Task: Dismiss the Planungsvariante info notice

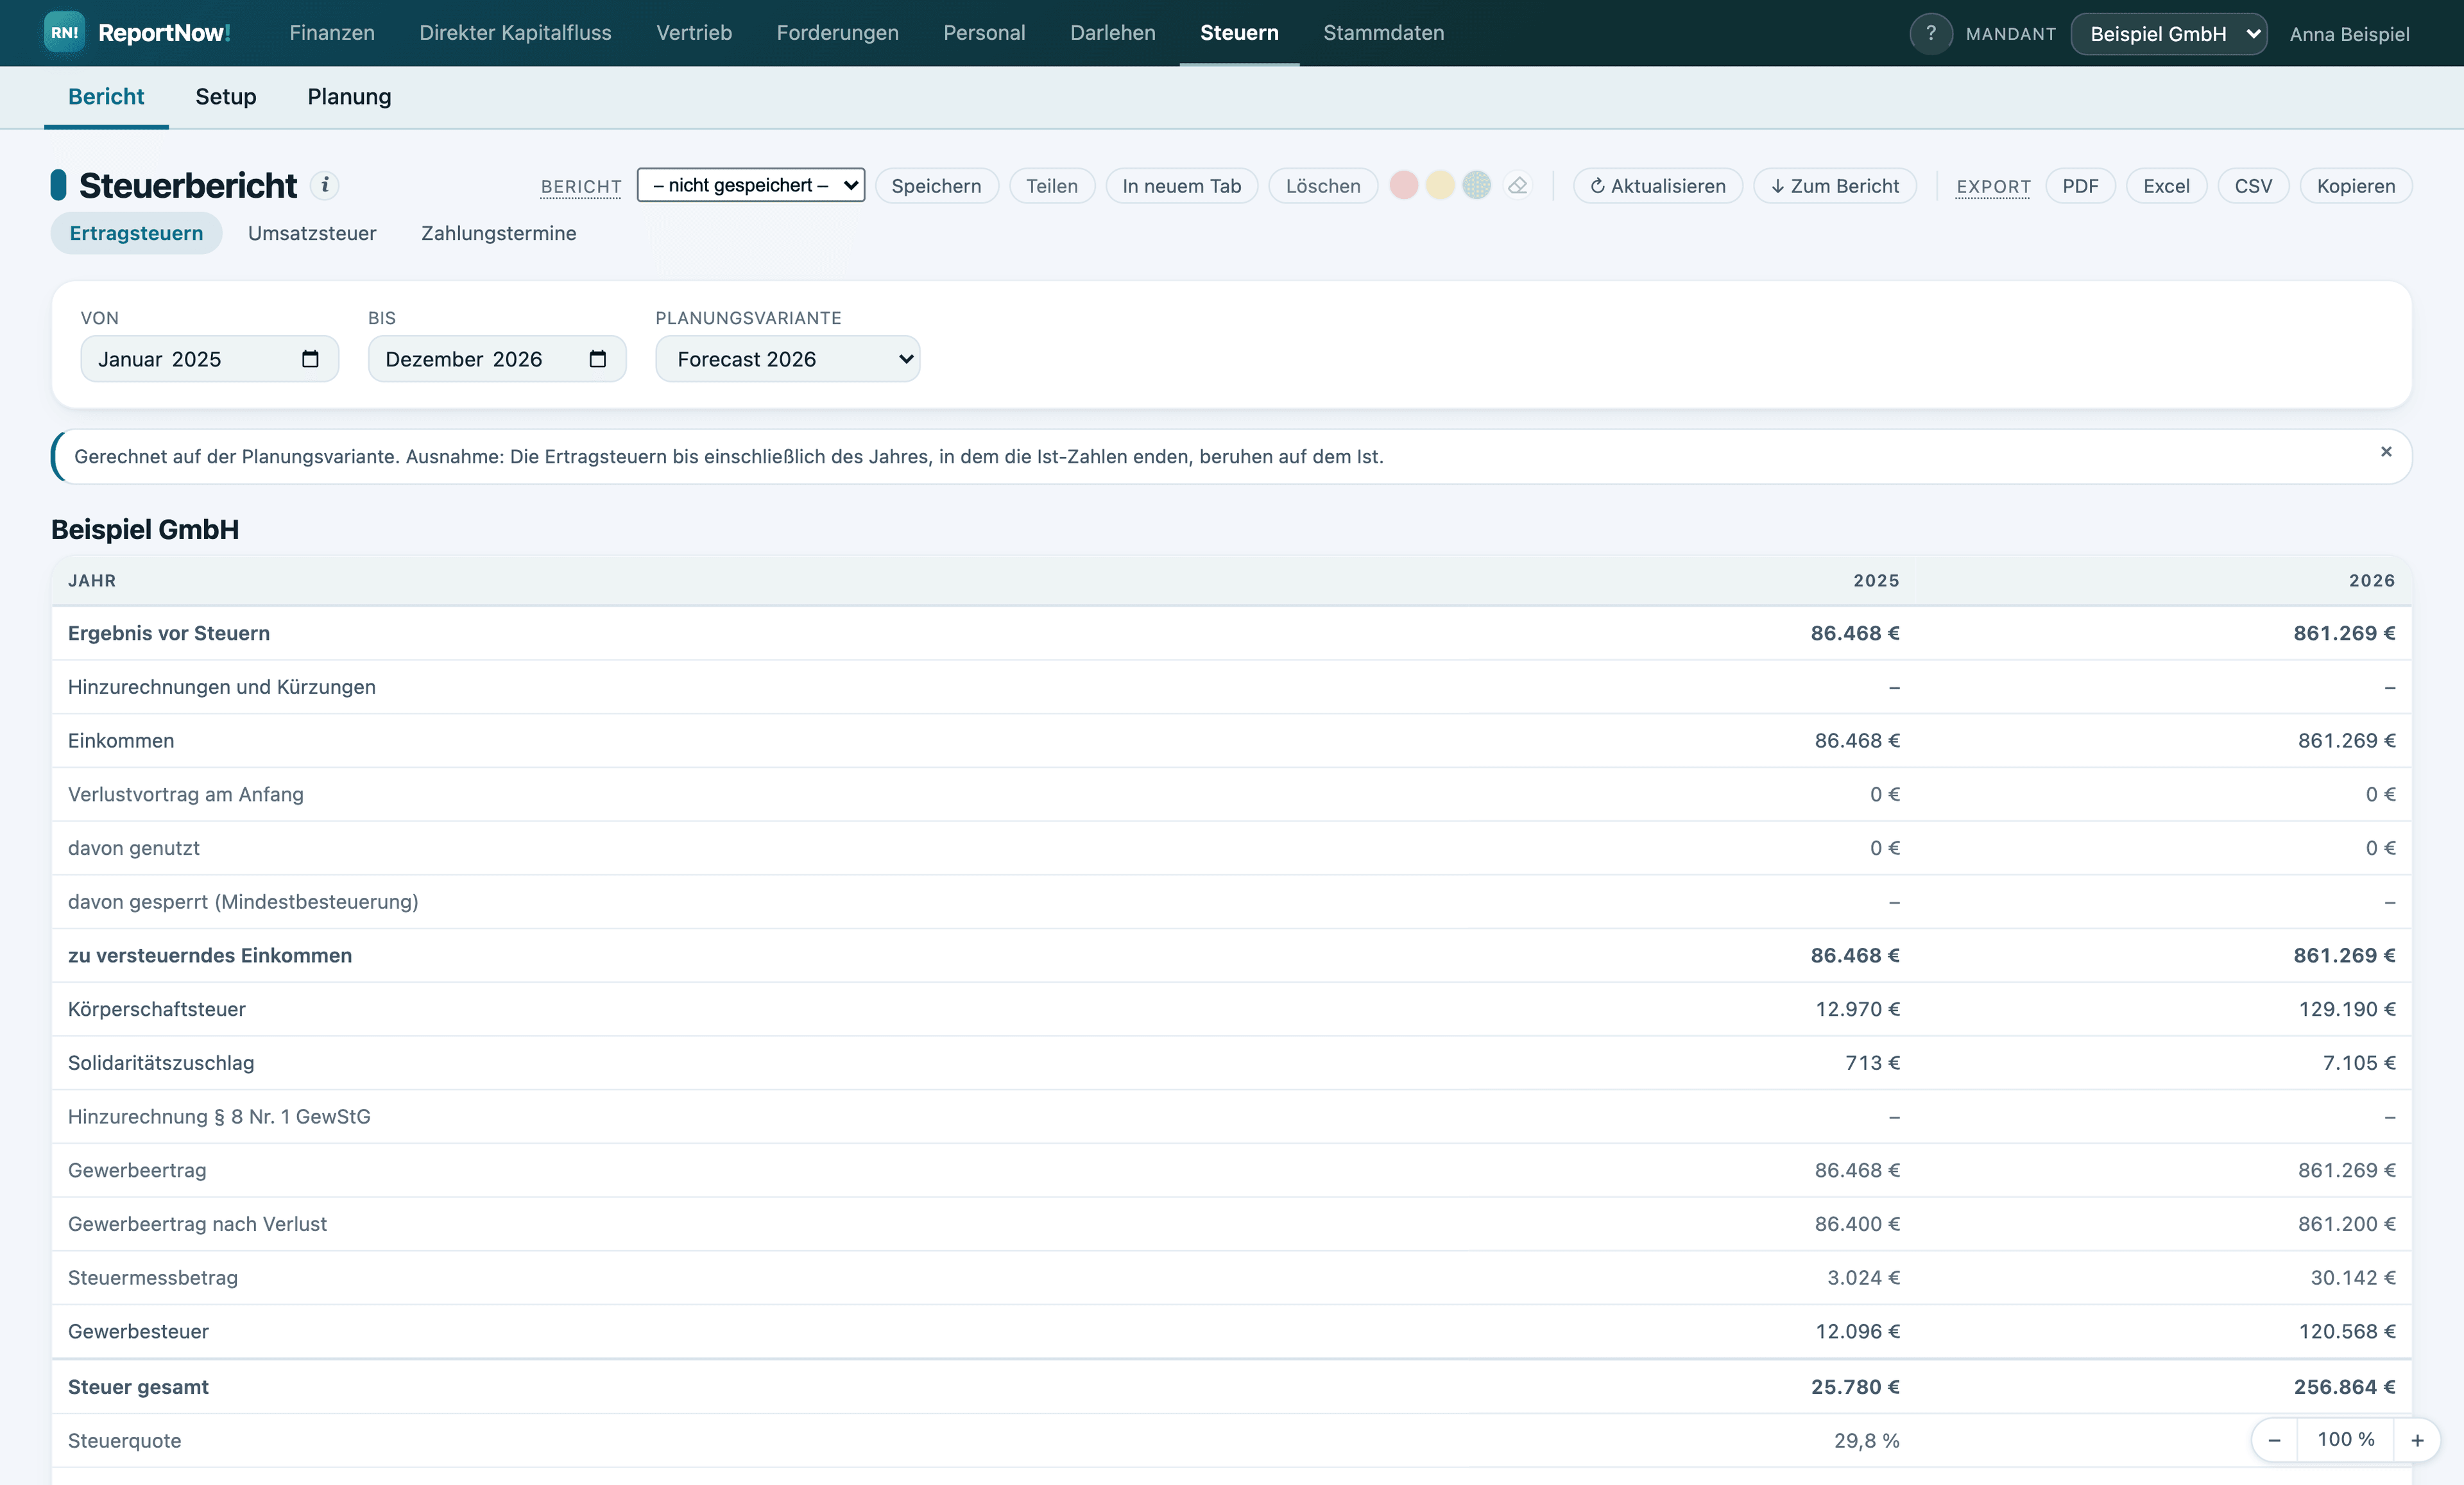Action: click(x=2386, y=452)
